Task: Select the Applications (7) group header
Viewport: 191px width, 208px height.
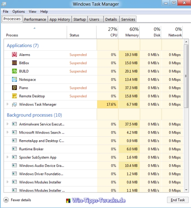Action: [x=23, y=45]
